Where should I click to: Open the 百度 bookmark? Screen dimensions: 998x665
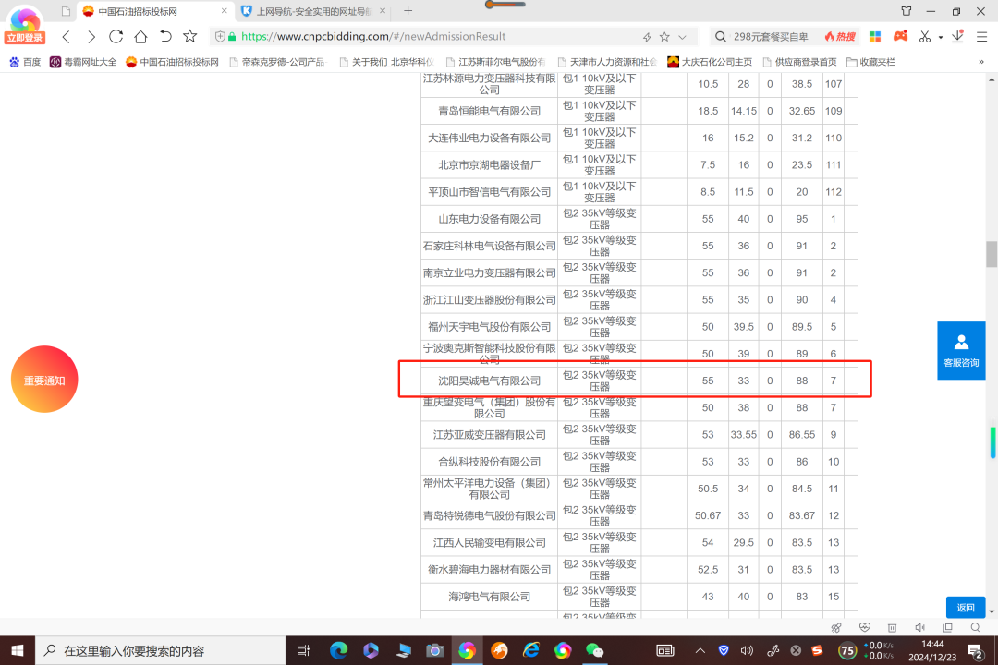pos(25,62)
